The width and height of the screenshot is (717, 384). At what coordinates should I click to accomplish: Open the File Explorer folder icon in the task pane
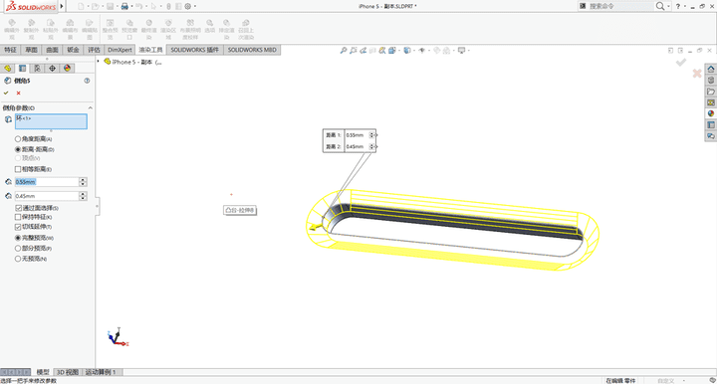(711, 92)
